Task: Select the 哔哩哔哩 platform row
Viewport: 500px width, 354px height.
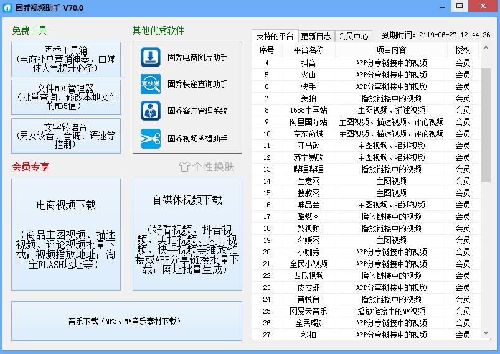Action: pyautogui.click(x=366, y=169)
